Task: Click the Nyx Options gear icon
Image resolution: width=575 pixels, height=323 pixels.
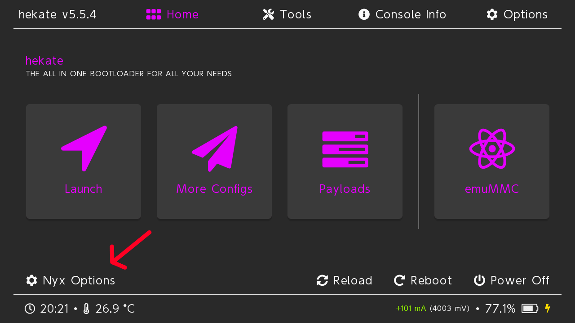Action: (x=31, y=280)
